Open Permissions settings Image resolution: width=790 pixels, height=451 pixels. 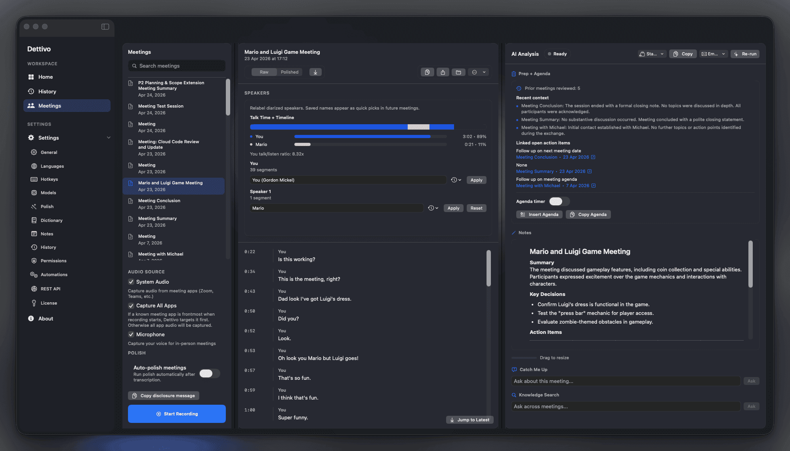pyautogui.click(x=53, y=261)
